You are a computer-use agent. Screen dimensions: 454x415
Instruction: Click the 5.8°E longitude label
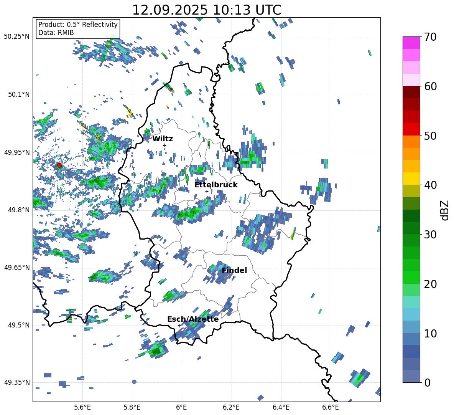coord(132,407)
